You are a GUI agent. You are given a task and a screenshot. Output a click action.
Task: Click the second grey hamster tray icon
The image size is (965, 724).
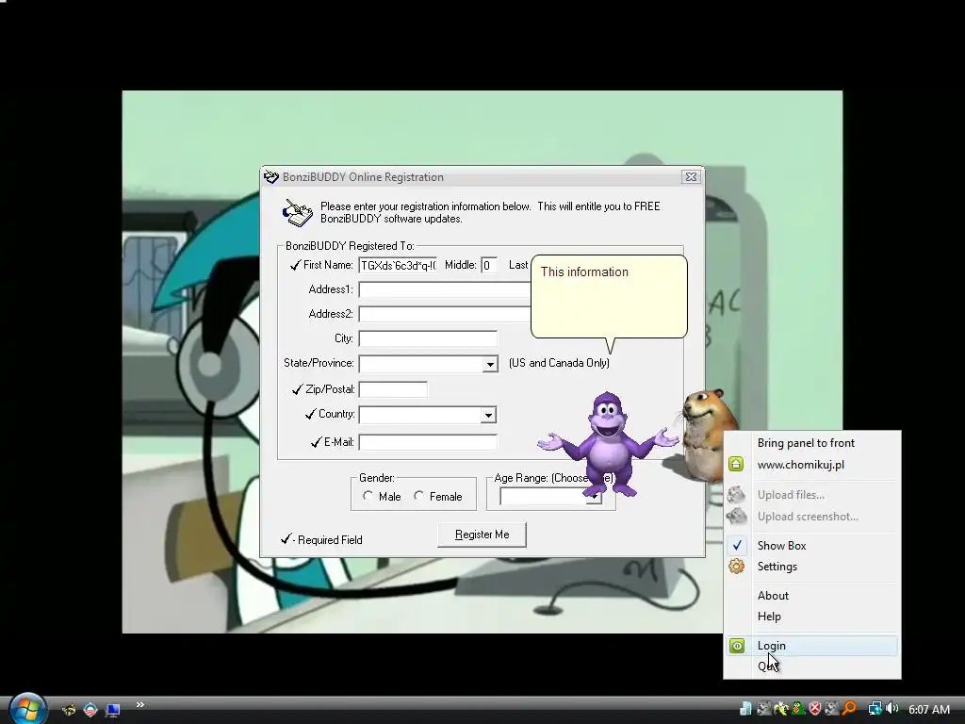pos(832,709)
